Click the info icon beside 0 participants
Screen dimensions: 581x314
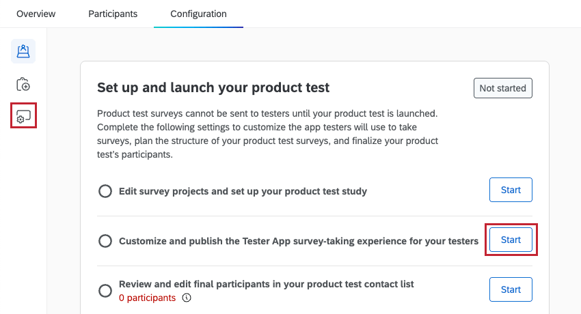coord(187,298)
